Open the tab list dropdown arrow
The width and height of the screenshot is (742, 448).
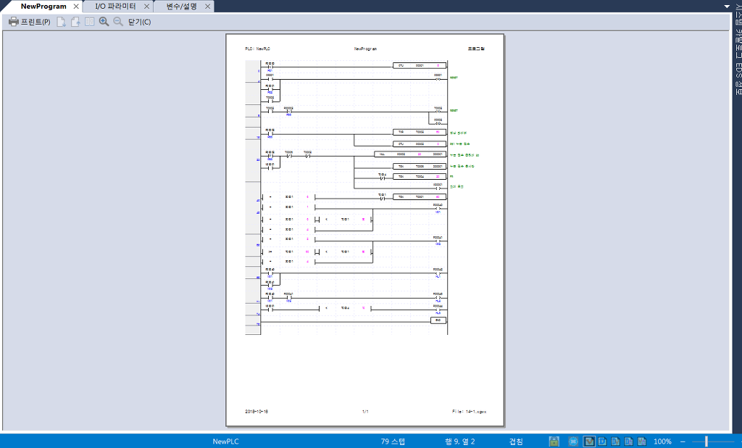click(x=727, y=6)
